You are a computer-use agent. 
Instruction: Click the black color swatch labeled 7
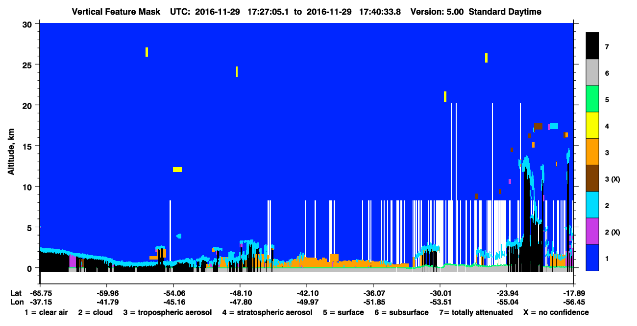(x=592, y=46)
